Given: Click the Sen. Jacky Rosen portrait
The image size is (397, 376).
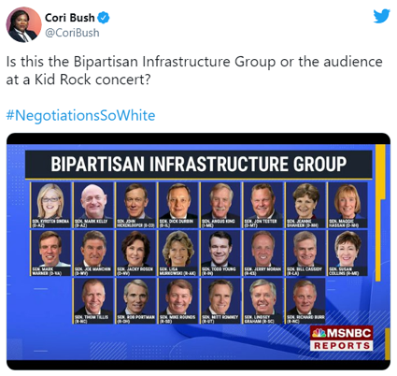Looking at the screenshot, I should pos(136,253).
